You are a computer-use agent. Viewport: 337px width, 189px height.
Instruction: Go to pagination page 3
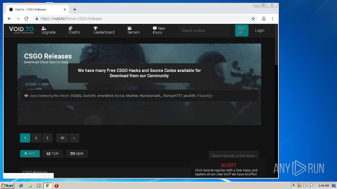coord(47,138)
